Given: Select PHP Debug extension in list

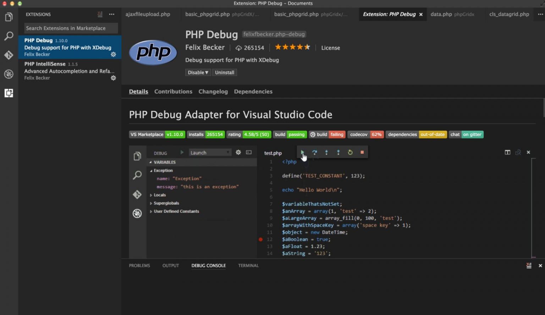Looking at the screenshot, I should pyautogui.click(x=70, y=47).
